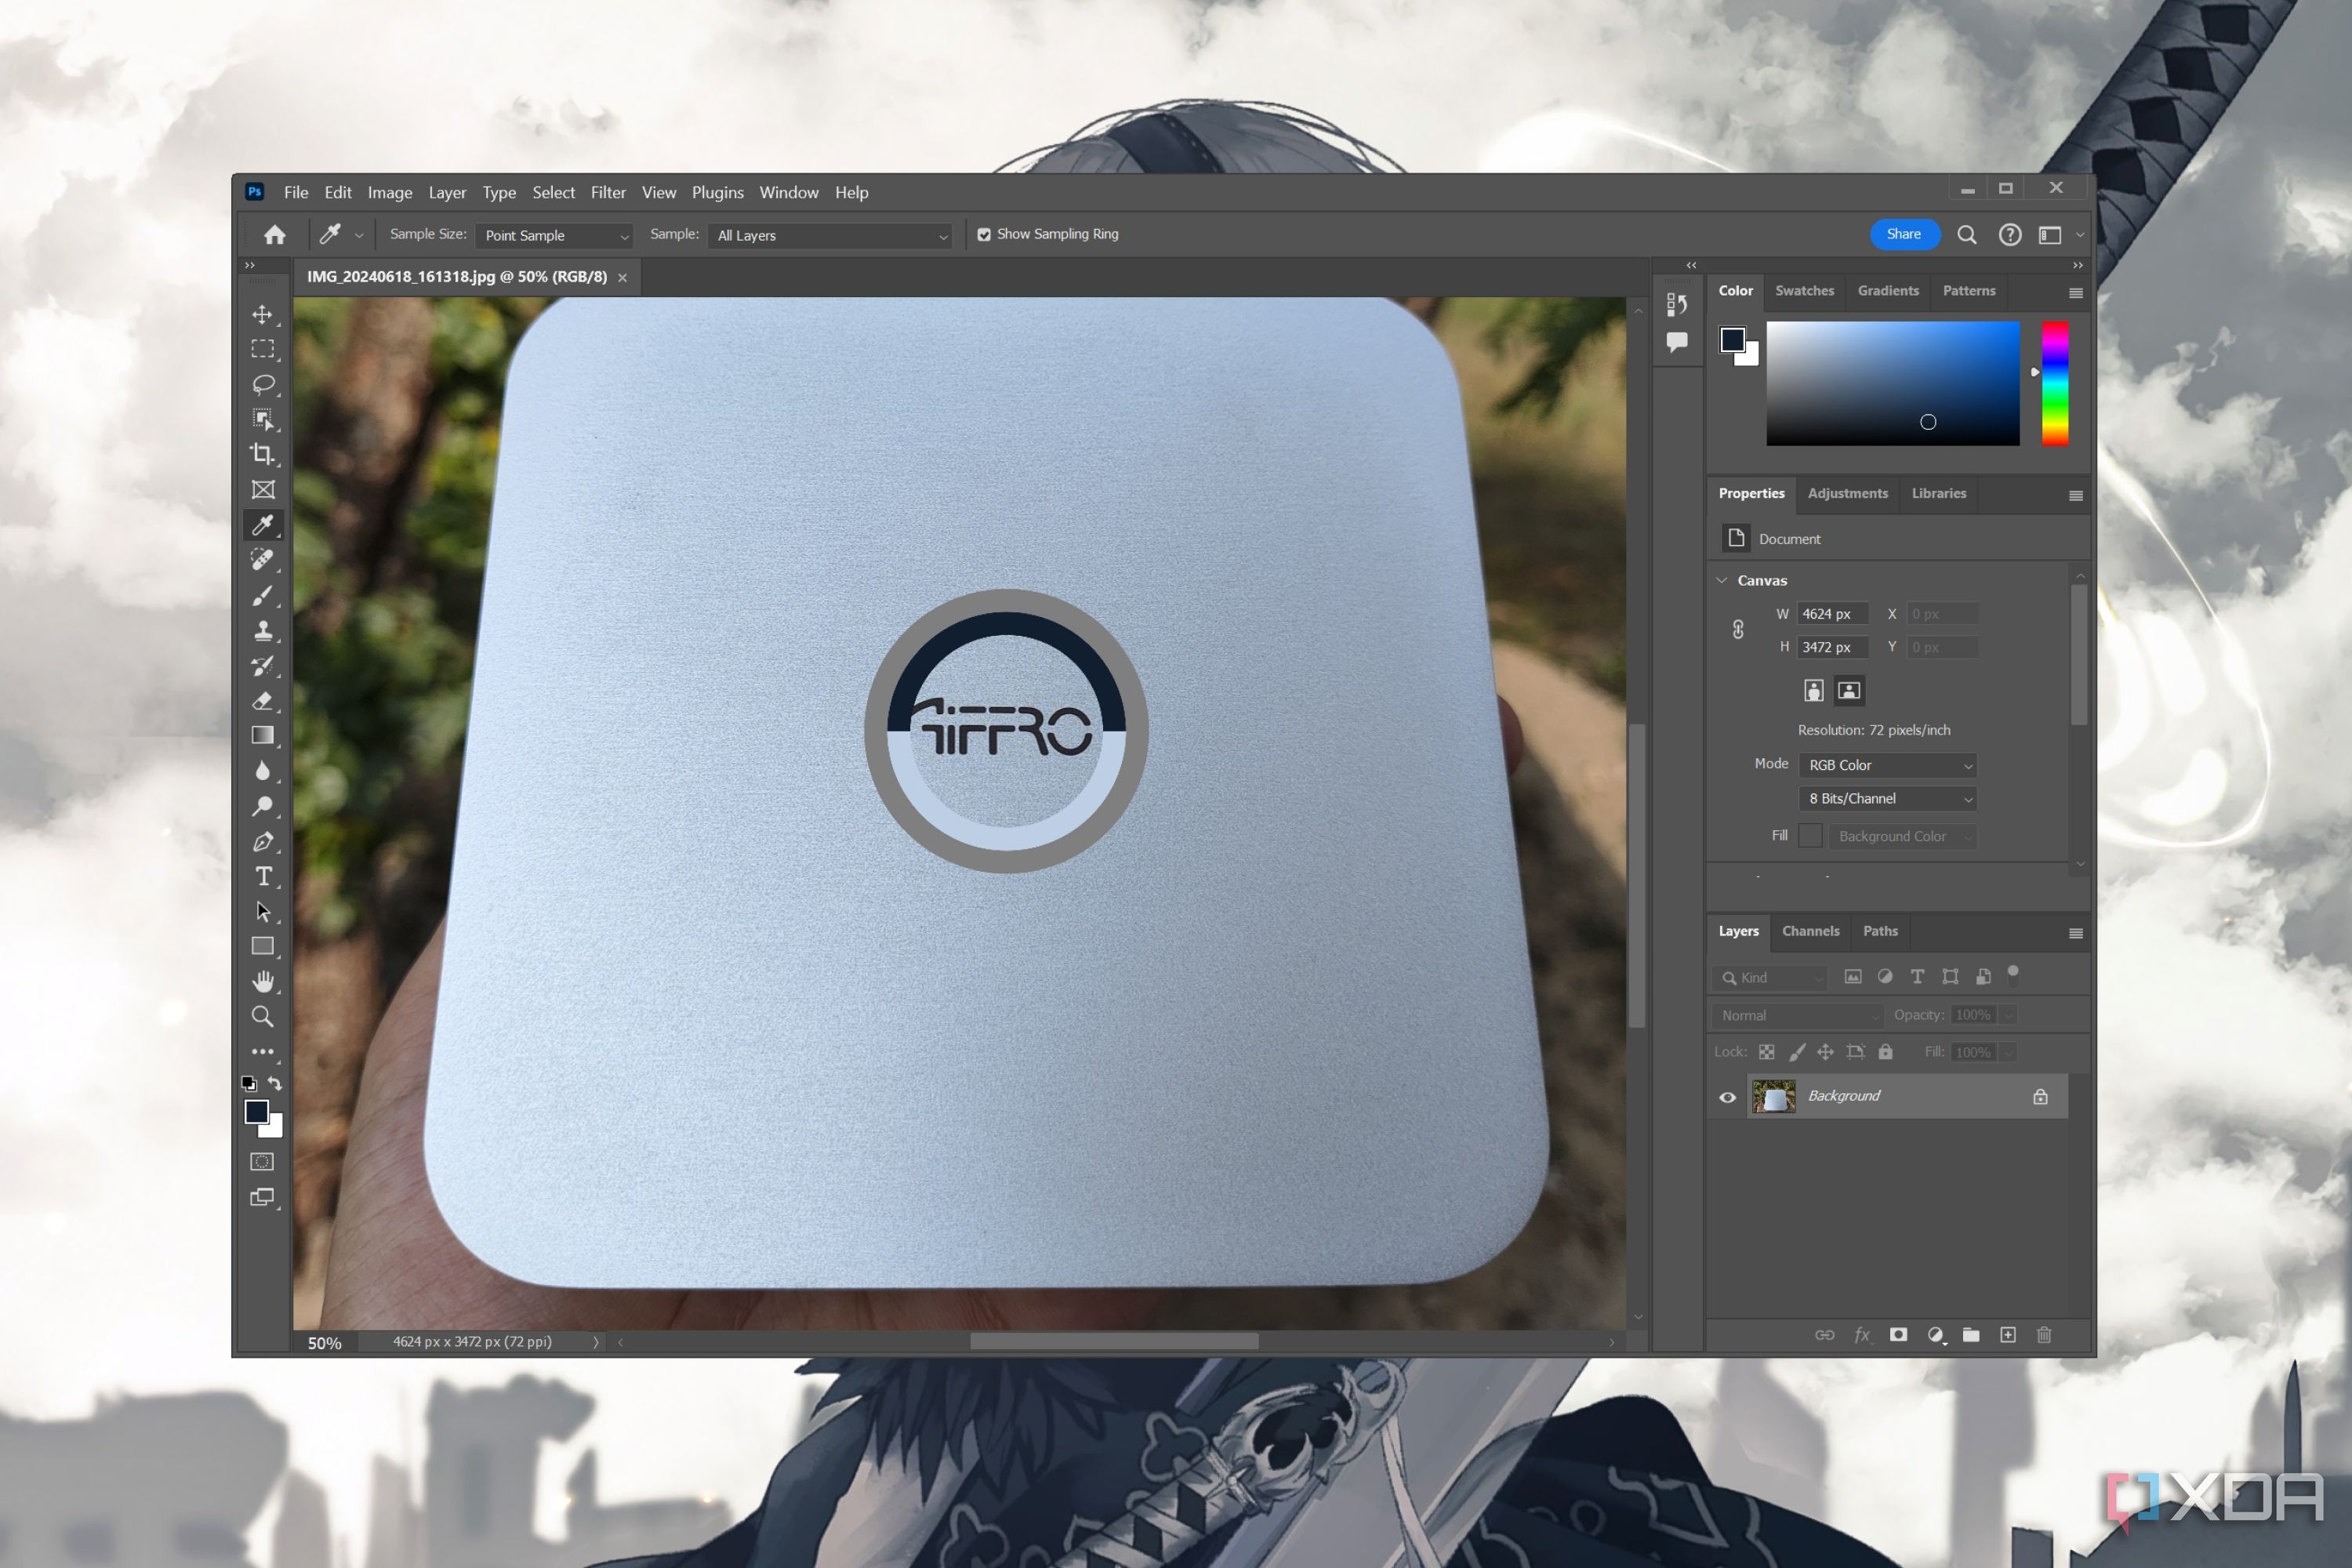Select the Lasso tool
This screenshot has width=2352, height=1568.
pyautogui.click(x=262, y=384)
